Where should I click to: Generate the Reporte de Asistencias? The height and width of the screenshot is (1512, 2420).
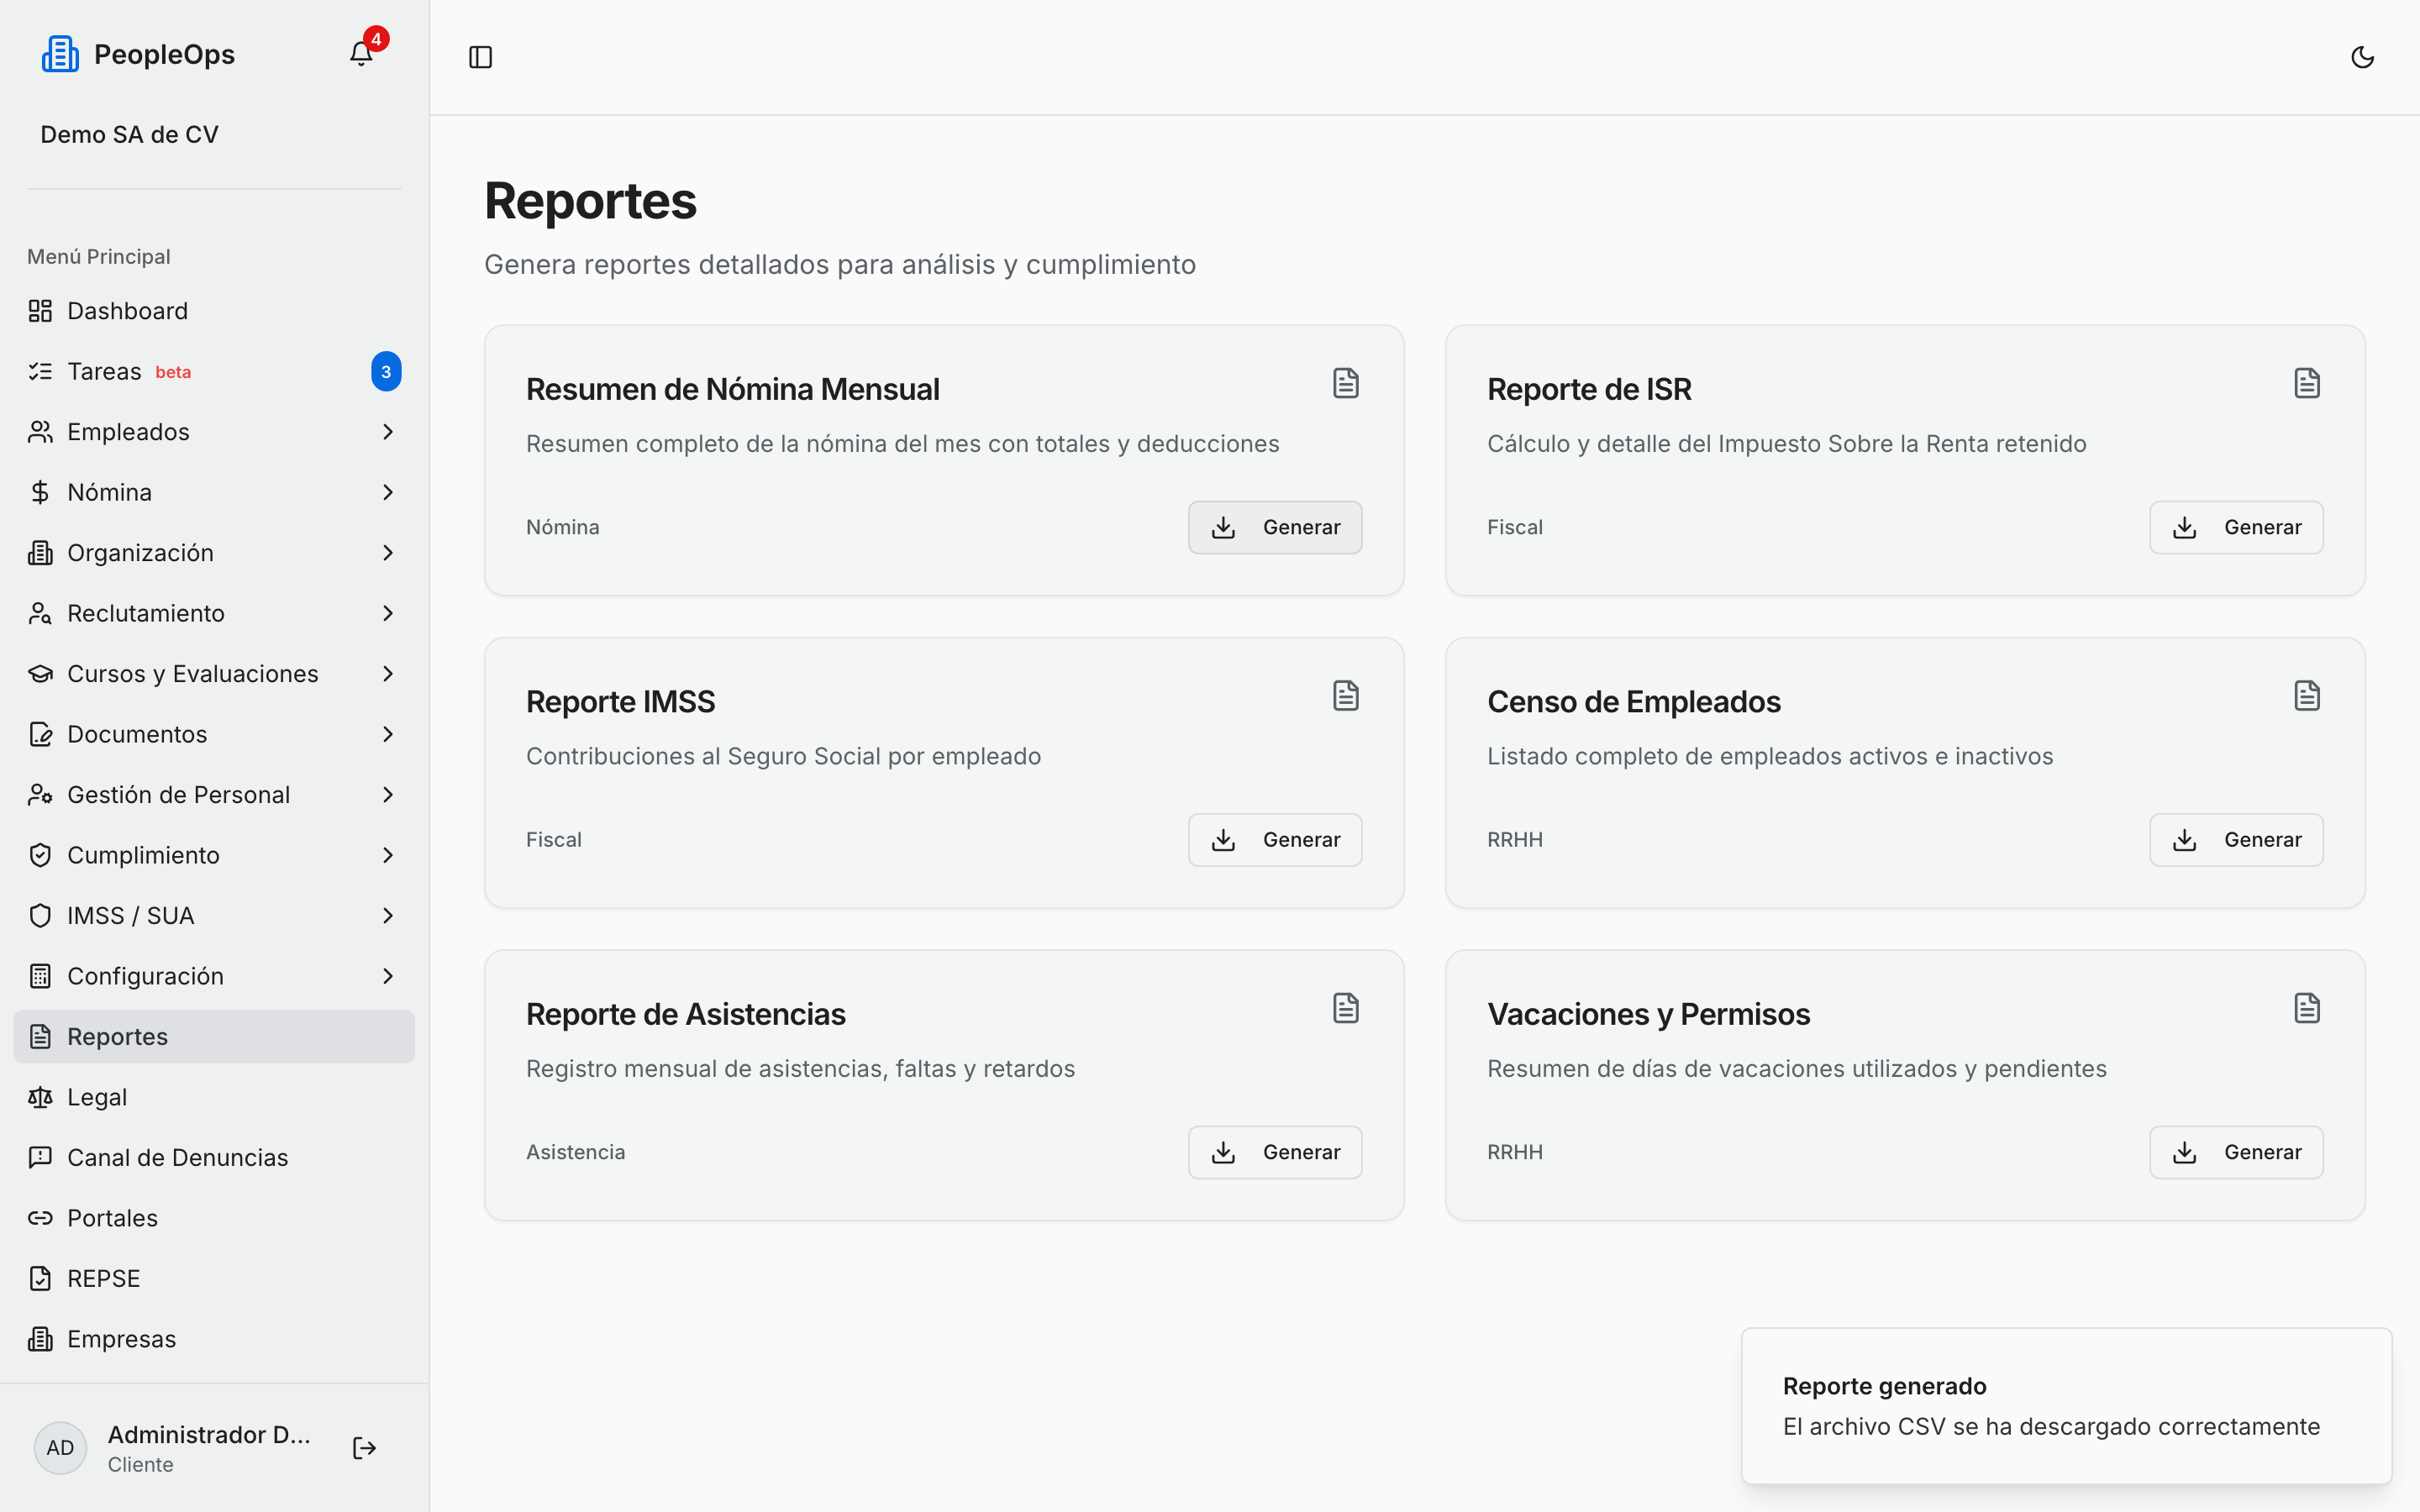click(x=1275, y=1152)
